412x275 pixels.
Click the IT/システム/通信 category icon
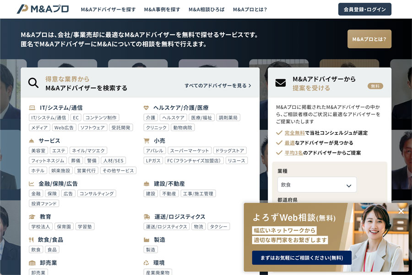point(32,108)
